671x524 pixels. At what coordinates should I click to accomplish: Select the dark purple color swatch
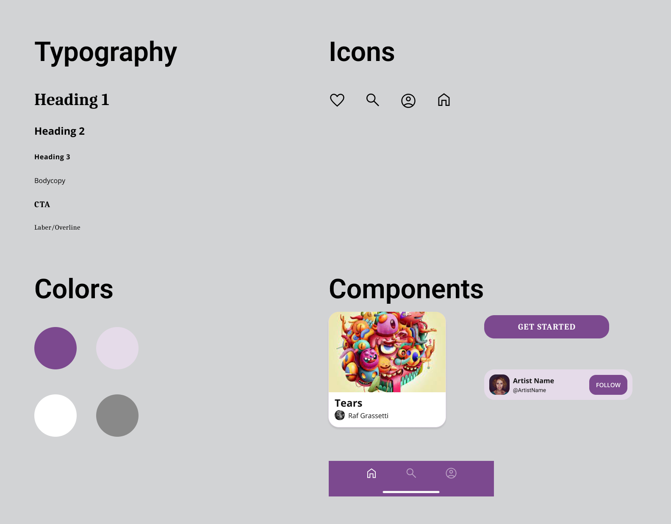pyautogui.click(x=55, y=348)
